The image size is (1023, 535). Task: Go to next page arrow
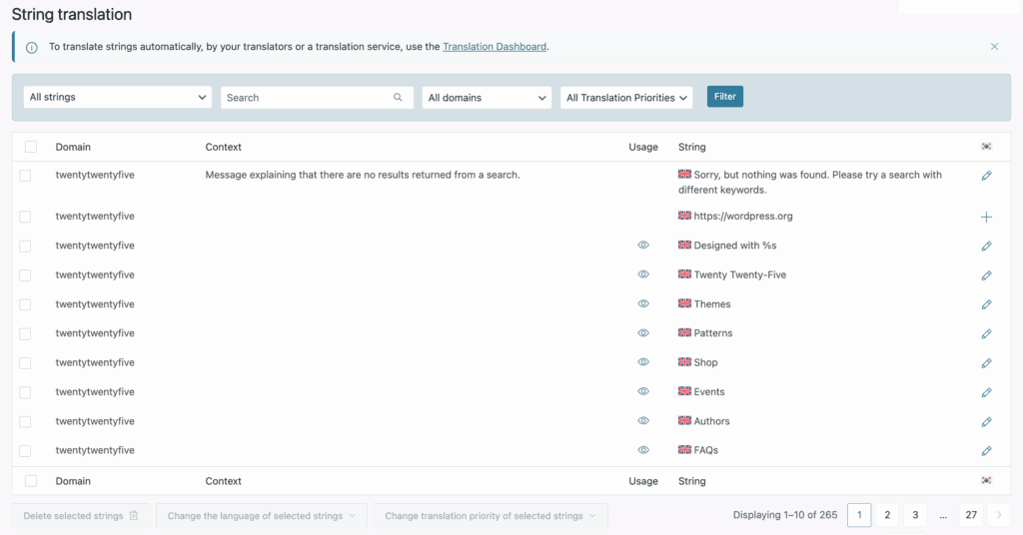(999, 515)
